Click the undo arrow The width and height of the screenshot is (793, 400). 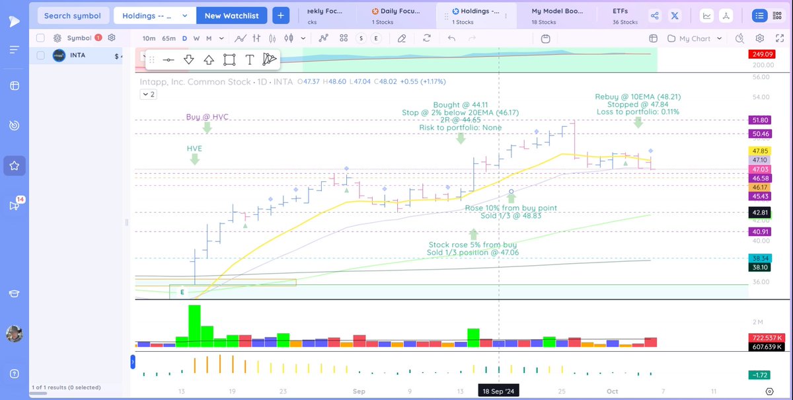(x=452, y=38)
